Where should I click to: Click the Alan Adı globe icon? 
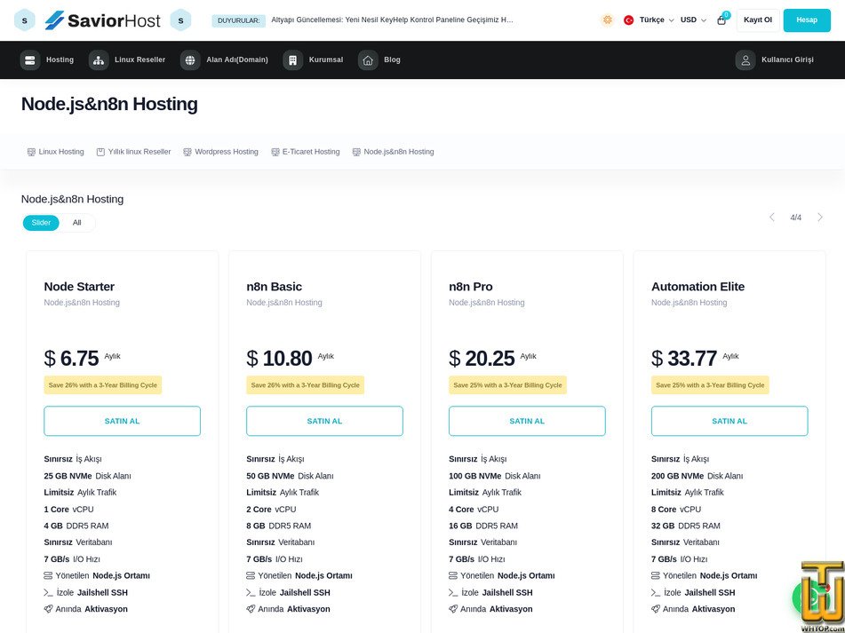pos(190,59)
